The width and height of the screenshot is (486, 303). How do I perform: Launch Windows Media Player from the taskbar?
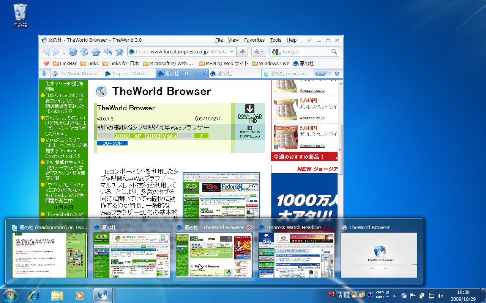[80, 295]
